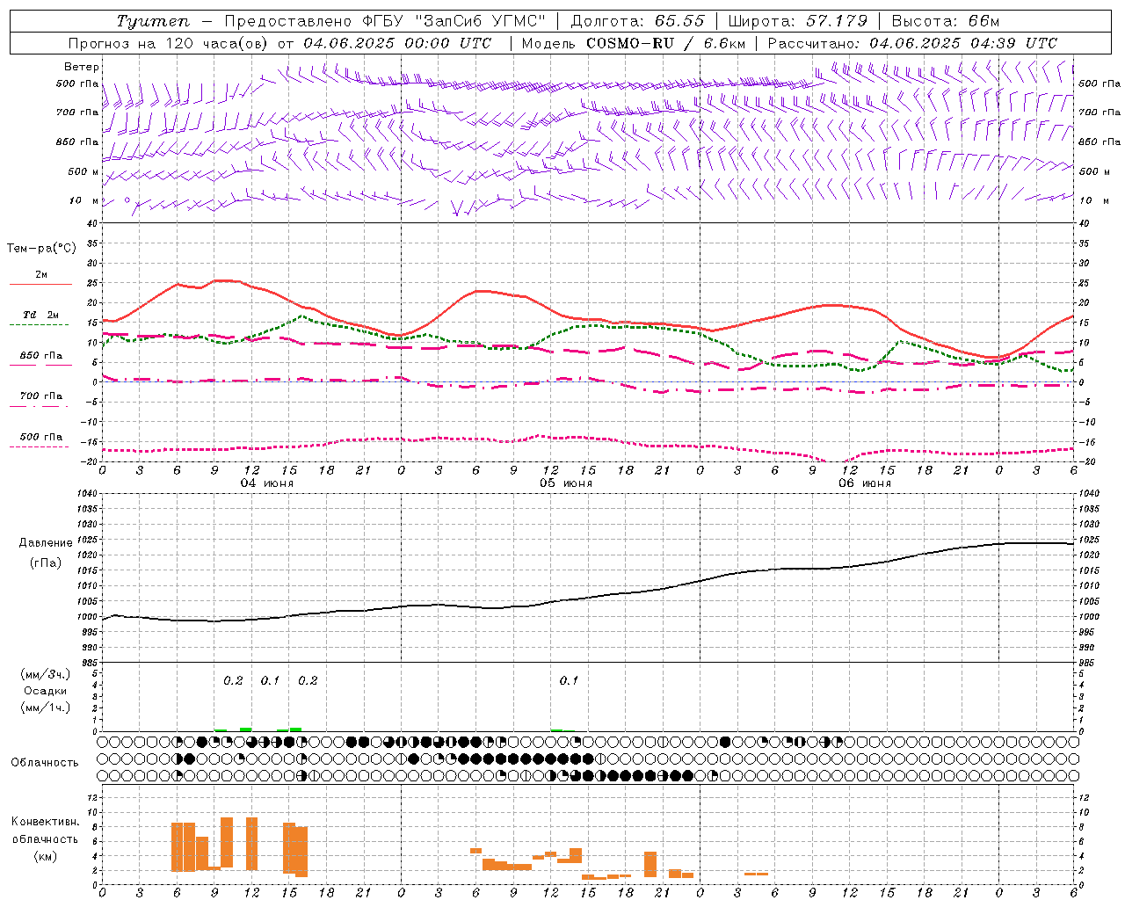Click the "Долгота: 65.55" header field

tap(636, 21)
